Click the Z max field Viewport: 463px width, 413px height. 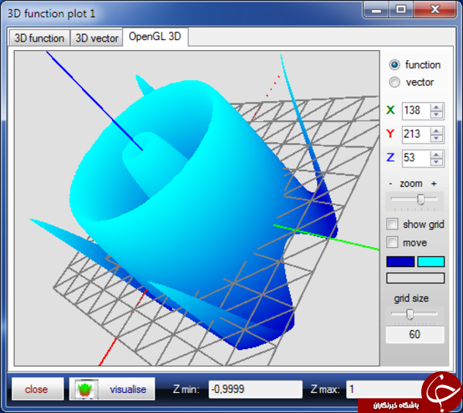(x=384, y=389)
